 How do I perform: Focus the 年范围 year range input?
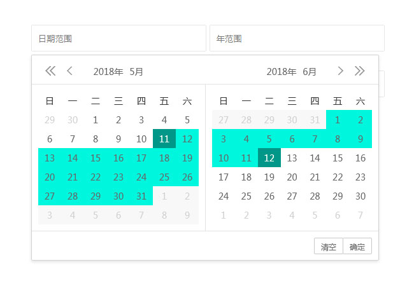click(297, 39)
